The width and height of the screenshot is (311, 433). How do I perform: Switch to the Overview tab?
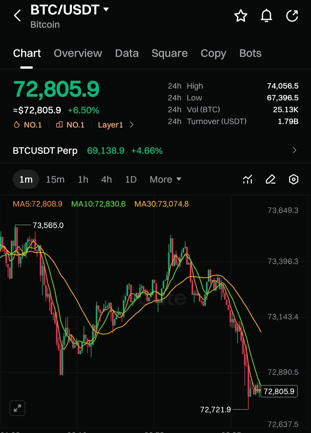click(78, 53)
